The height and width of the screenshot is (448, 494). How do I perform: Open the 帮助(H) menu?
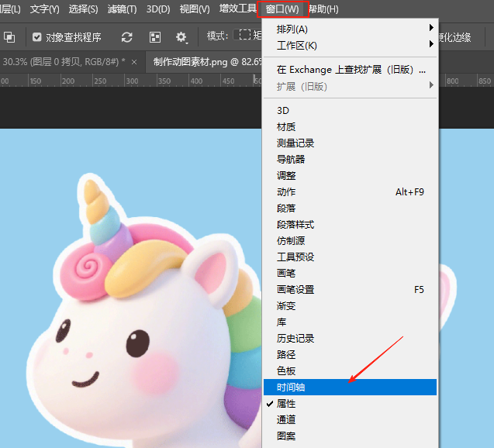[323, 9]
